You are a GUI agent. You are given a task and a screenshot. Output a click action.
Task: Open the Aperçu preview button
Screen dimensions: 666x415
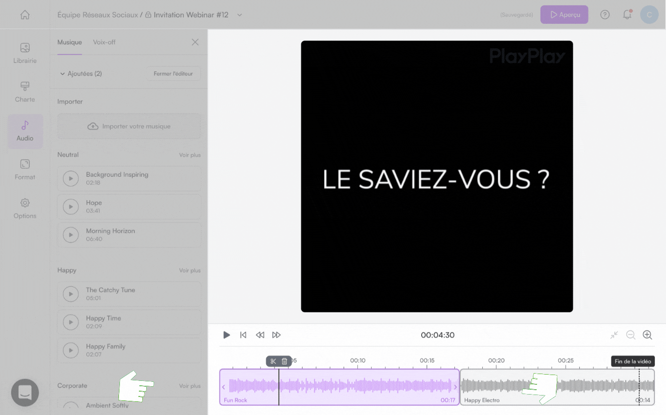564,15
